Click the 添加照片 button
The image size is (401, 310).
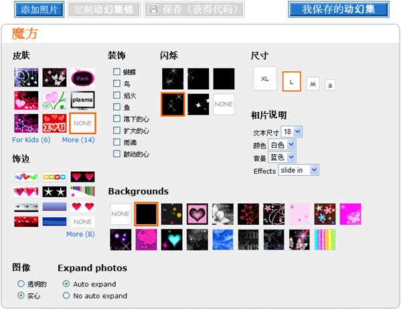coord(39,9)
